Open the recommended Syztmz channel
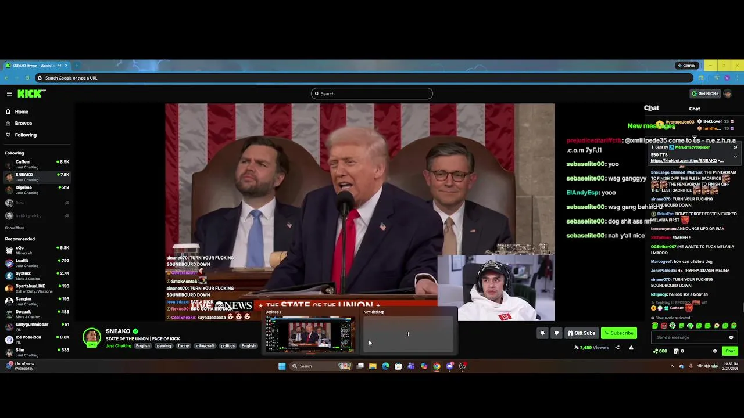744x418 pixels. [37, 276]
